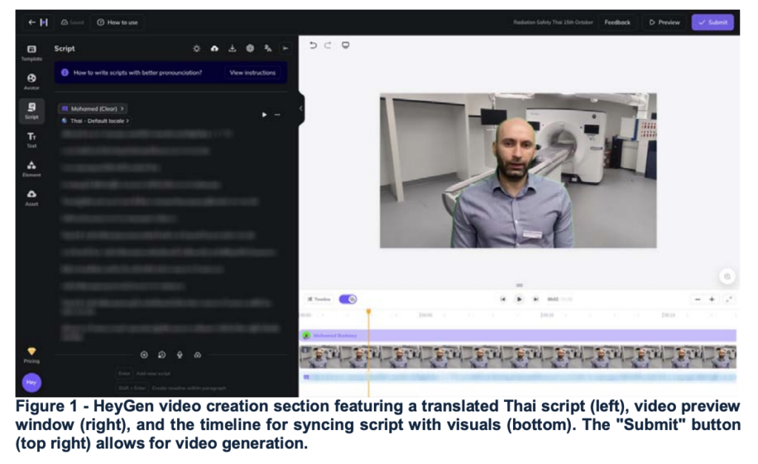Click the undo arrow above canvas

coord(313,46)
